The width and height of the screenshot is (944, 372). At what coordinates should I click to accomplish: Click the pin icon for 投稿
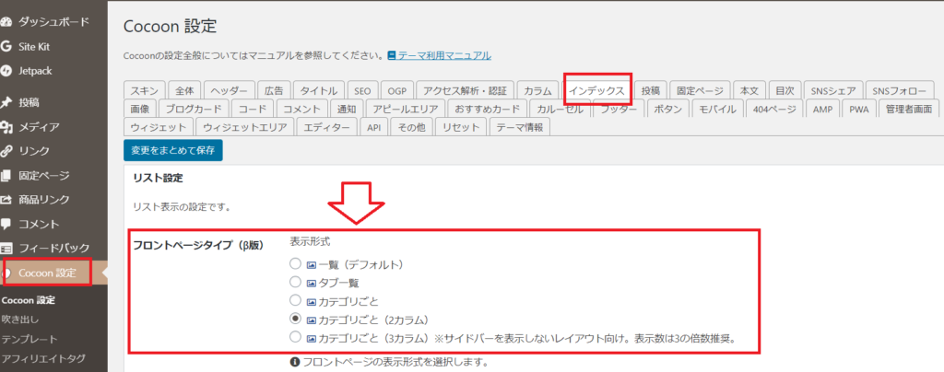(7, 102)
